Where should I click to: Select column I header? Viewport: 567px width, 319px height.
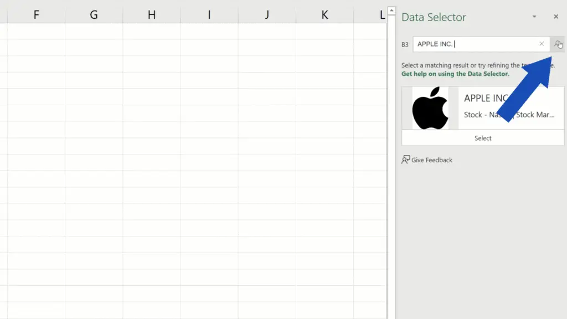(209, 15)
